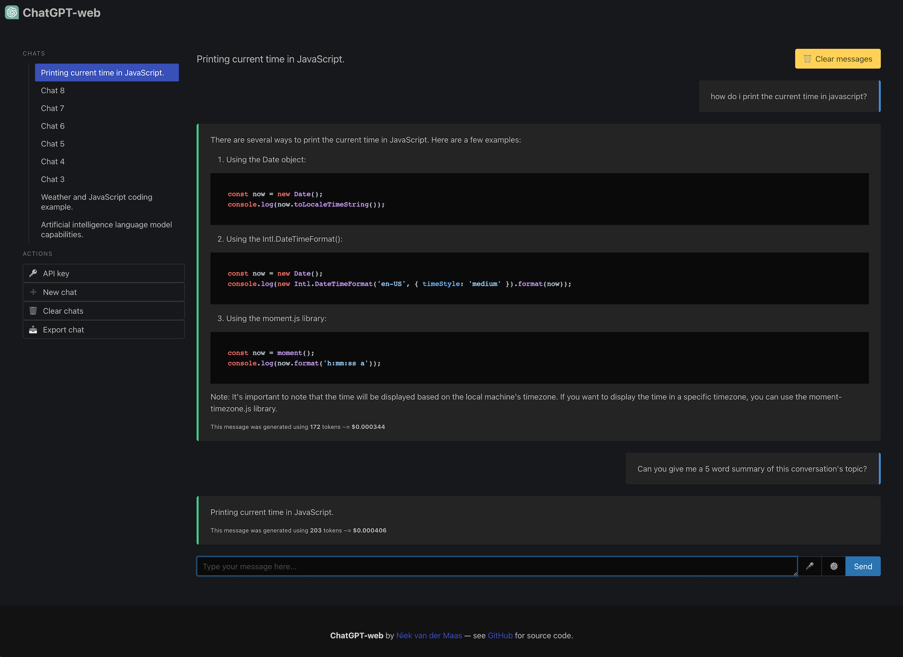This screenshot has height=657, width=903.
Task: Open Chat 8 conversation
Action: click(52, 90)
